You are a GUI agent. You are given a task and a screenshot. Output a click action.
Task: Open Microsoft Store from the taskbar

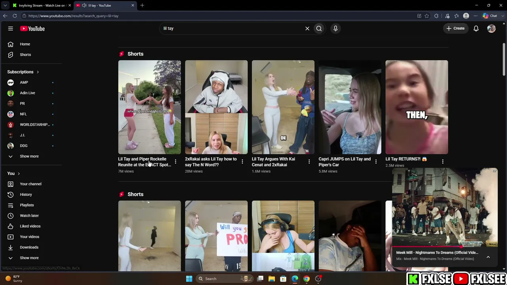(283, 279)
